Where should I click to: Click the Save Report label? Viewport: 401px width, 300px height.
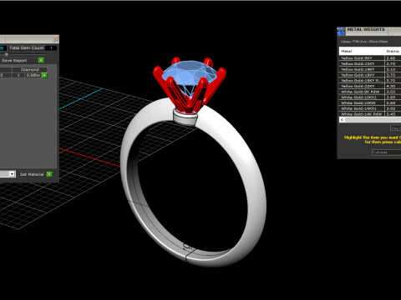click(14, 61)
